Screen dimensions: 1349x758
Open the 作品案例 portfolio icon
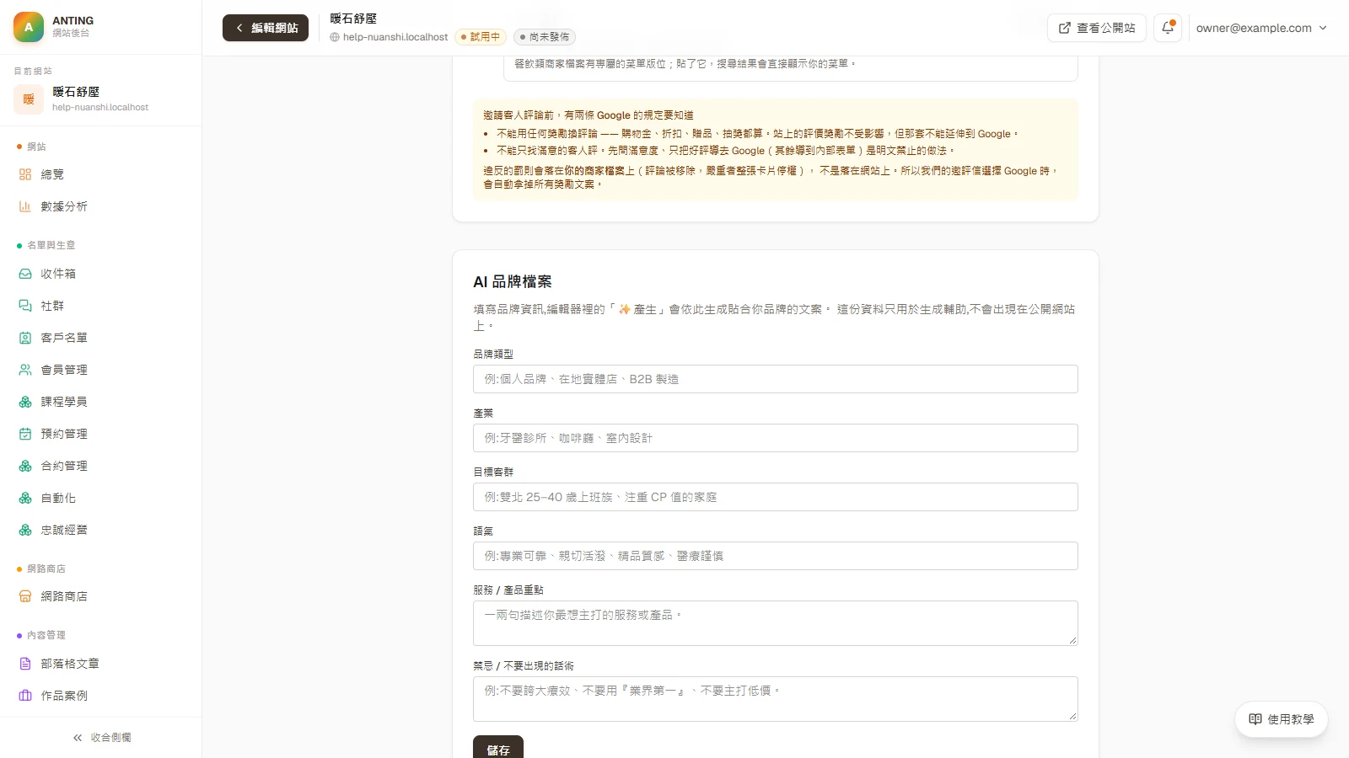coord(25,696)
